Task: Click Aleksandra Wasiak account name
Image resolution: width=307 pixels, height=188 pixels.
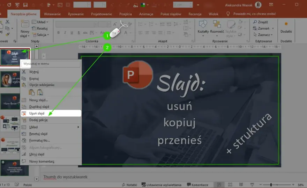Action: (x=239, y=5)
